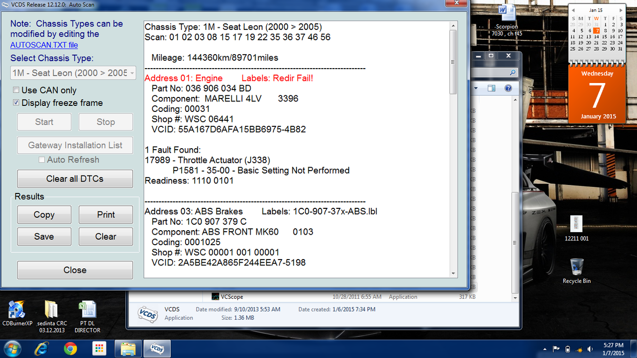The width and height of the screenshot is (637, 358).
Task: Launch Google Chrome from the taskbar
Action: point(71,349)
